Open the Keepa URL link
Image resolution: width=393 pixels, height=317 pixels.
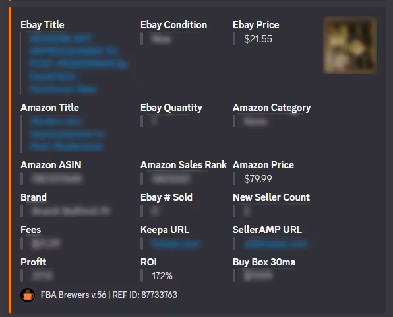pos(175,244)
